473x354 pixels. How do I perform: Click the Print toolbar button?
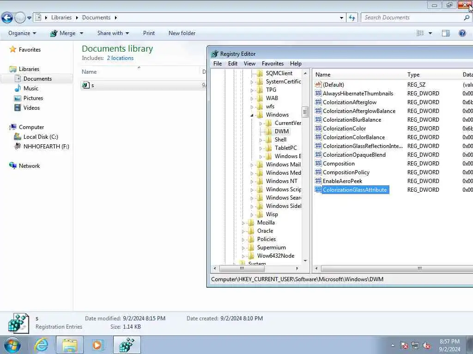pos(149,33)
